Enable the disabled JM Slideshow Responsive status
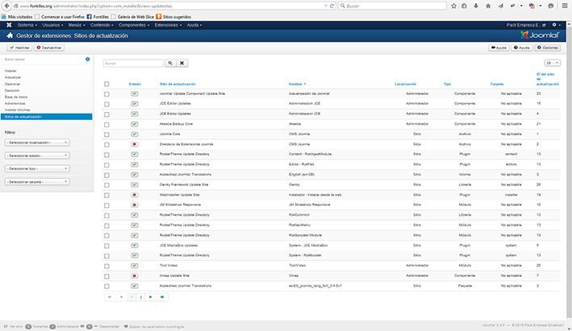 pos(134,205)
